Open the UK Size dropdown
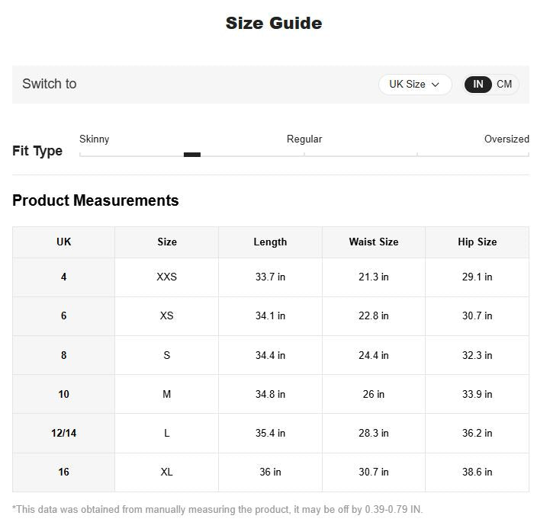Image resolution: width=550 pixels, height=522 pixels. point(414,85)
